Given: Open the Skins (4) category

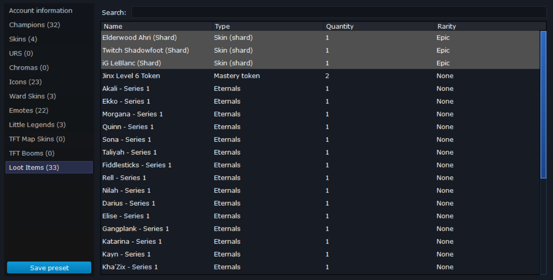Looking at the screenshot, I should pos(49,39).
